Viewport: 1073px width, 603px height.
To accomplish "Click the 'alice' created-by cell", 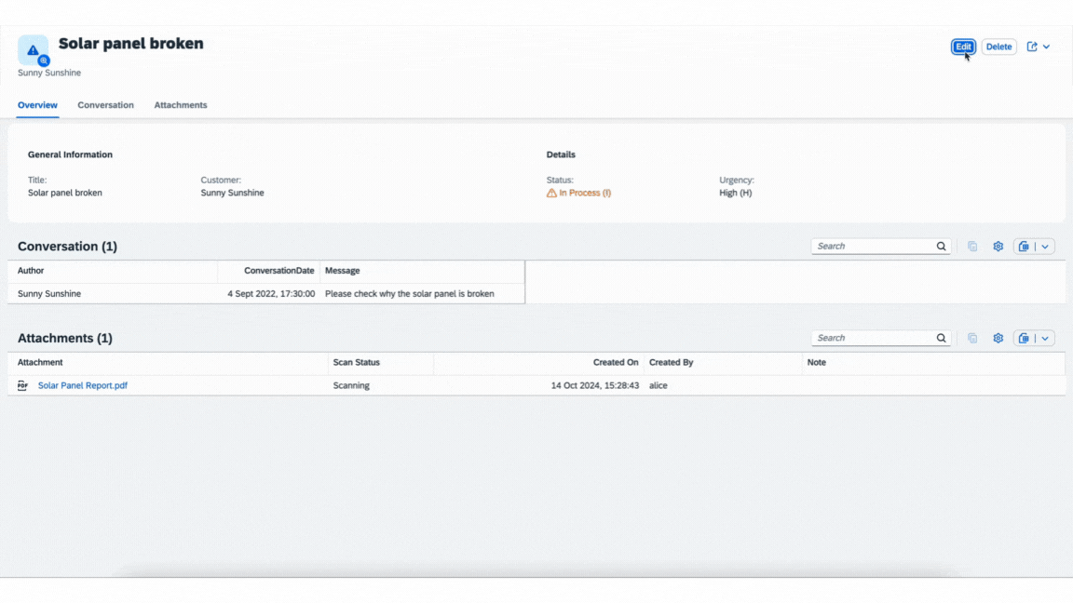I will (x=659, y=385).
